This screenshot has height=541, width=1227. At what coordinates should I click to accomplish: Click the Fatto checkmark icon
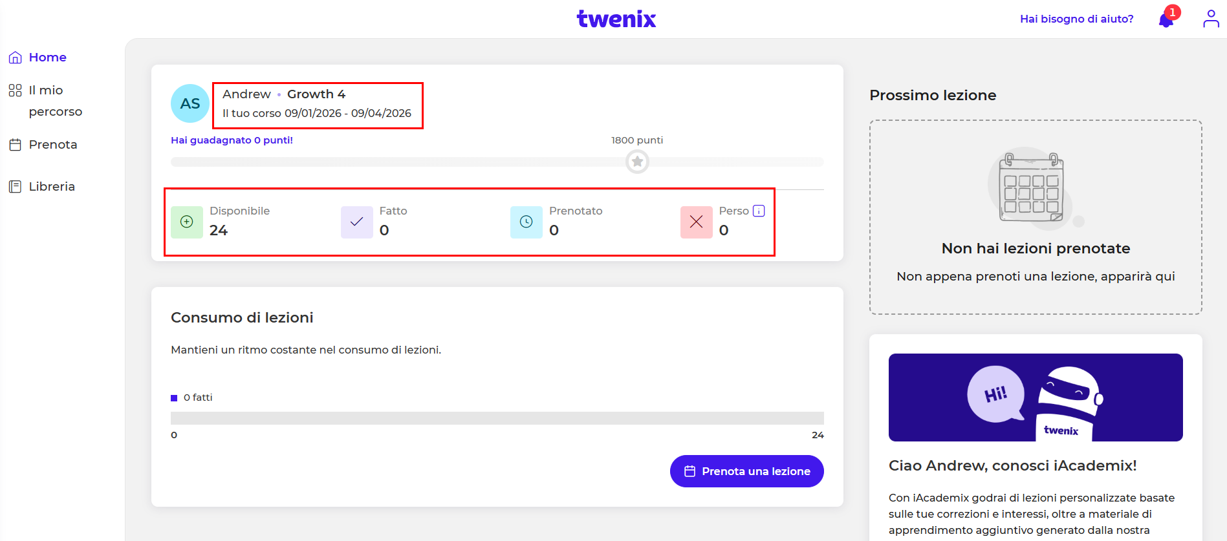pos(356,222)
